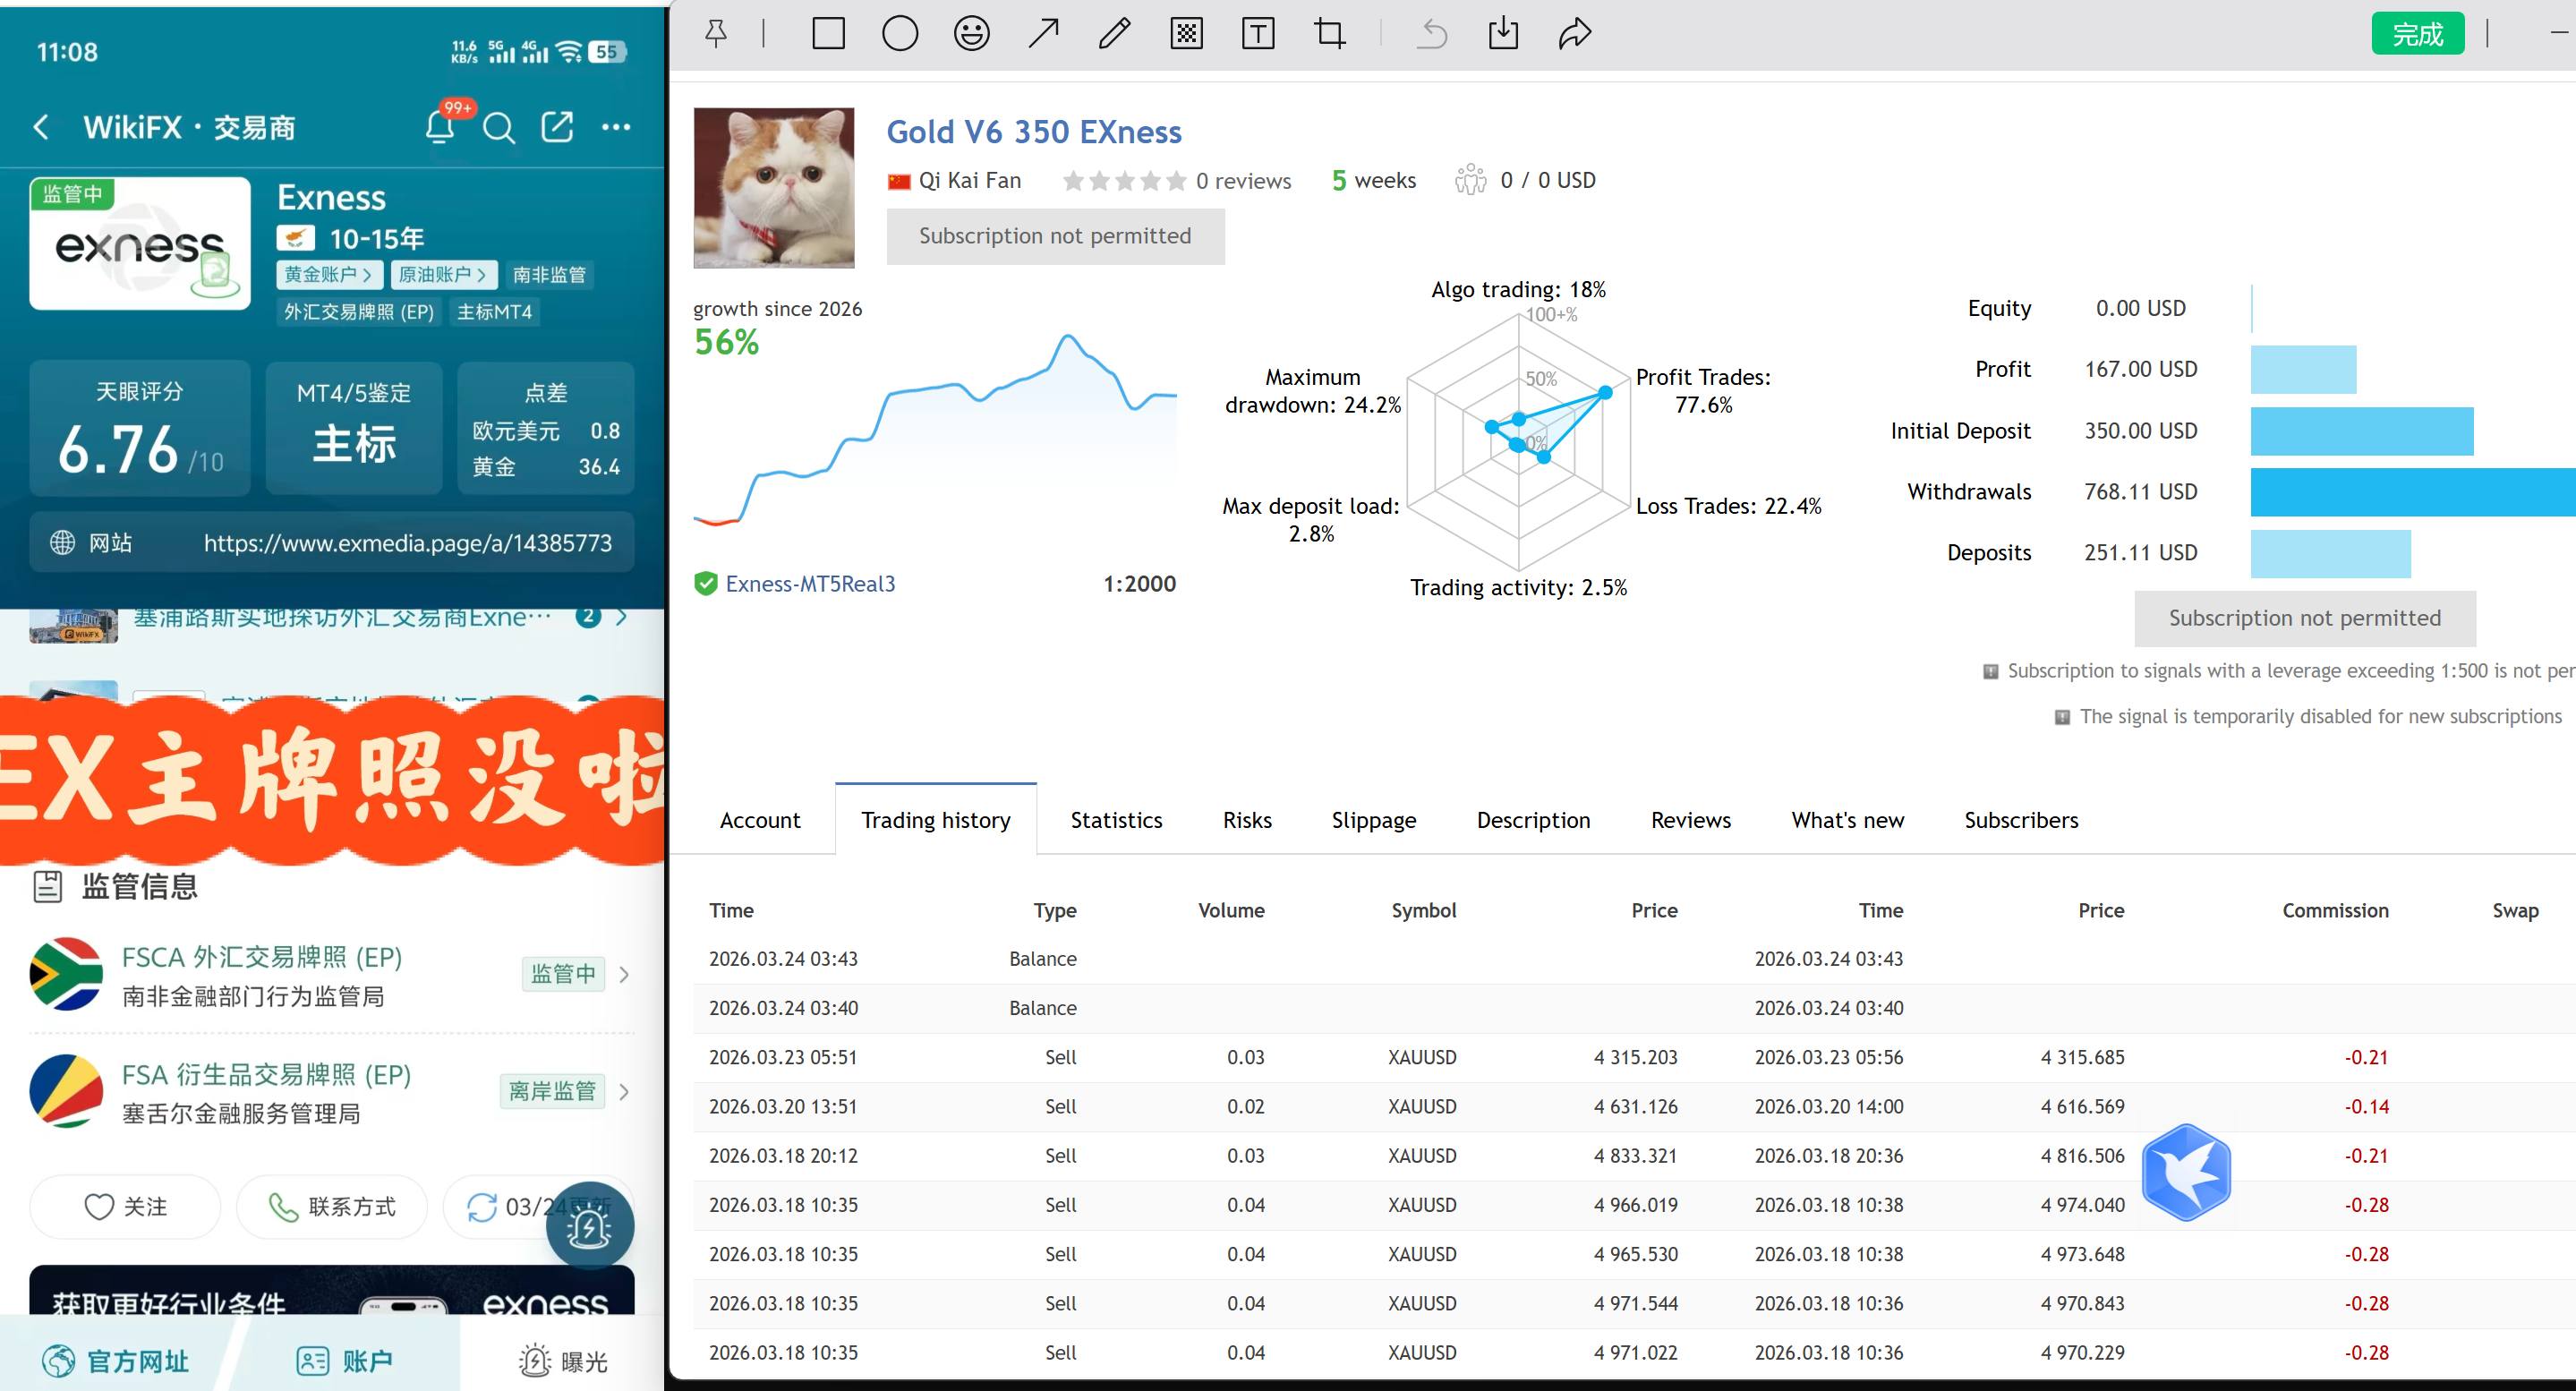Open the Risks tab
Image resolution: width=2576 pixels, height=1391 pixels.
click(1247, 820)
